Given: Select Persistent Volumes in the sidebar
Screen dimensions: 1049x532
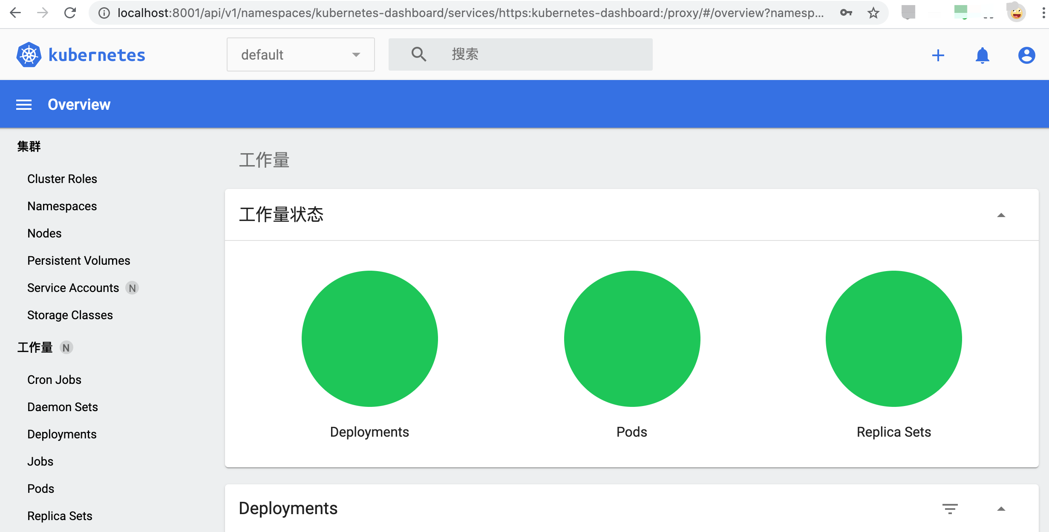Looking at the screenshot, I should 79,260.
